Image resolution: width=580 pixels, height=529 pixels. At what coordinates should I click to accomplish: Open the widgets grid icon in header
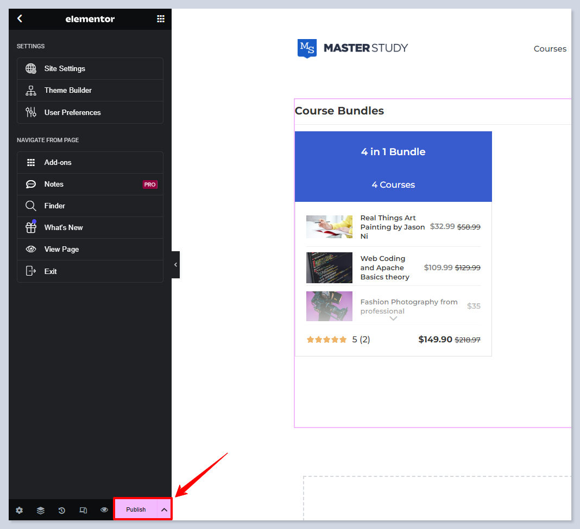(160, 18)
